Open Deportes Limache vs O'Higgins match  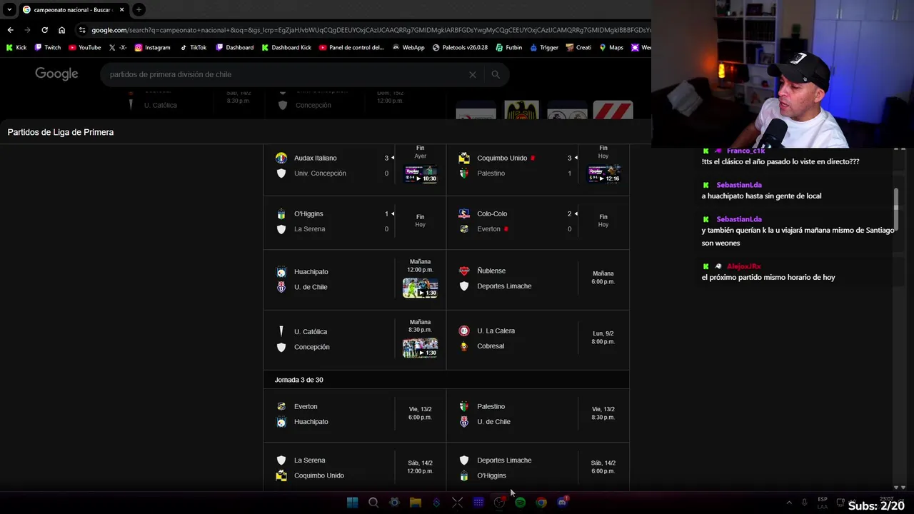[x=538, y=468]
